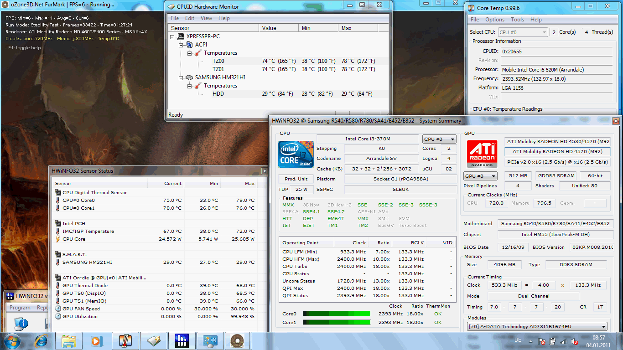This screenshot has height=350, width=623.
Task: Open Action Center flag icon in tray
Action: tap(542, 341)
